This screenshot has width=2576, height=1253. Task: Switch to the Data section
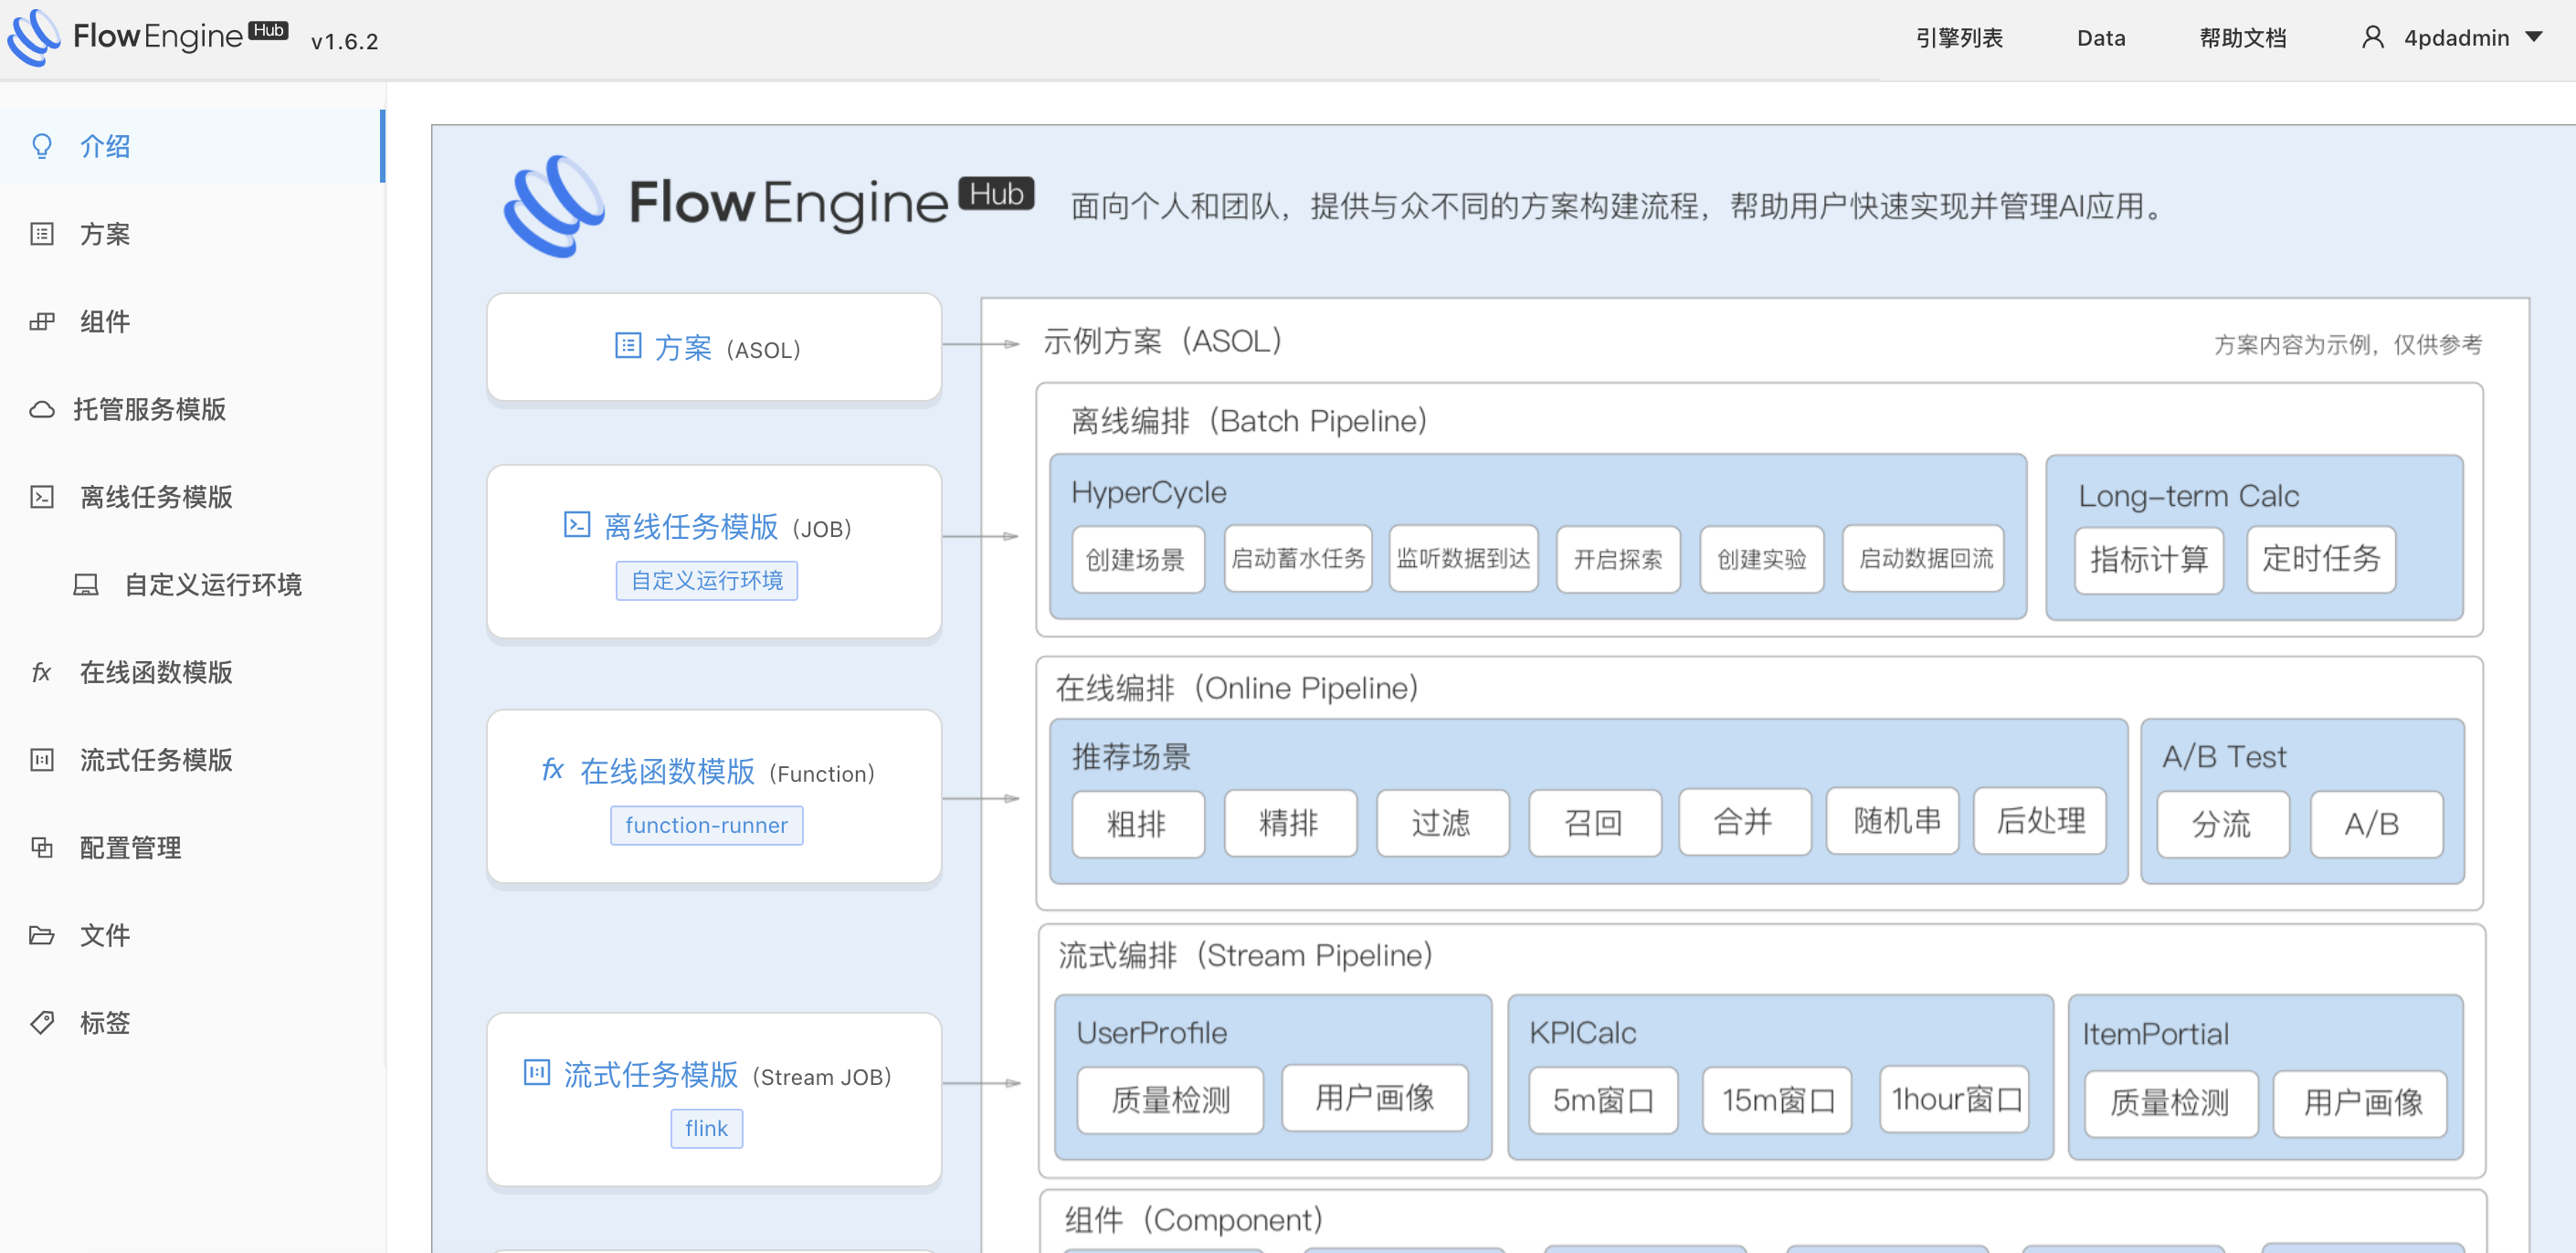tap(2100, 37)
